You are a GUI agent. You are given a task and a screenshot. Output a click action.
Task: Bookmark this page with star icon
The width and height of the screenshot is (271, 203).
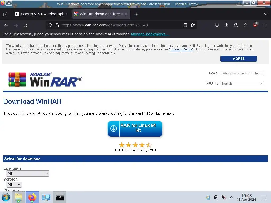tap(193, 25)
